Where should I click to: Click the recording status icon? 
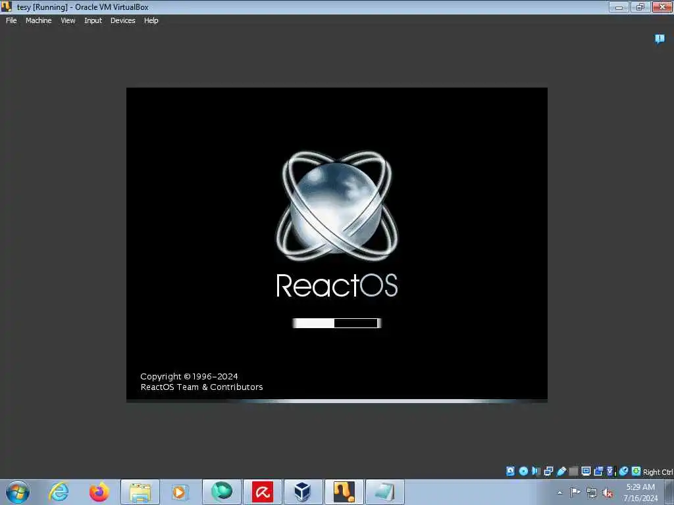(598, 471)
